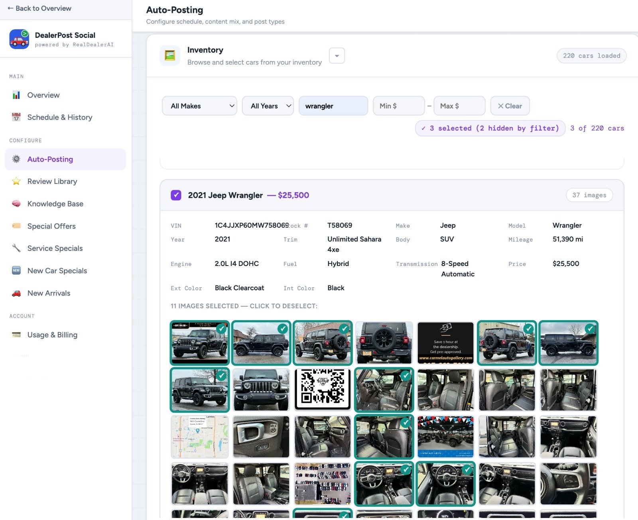This screenshot has width=638, height=520.
Task: Click the 2021 Jeep Wrangler title
Action: click(225, 195)
